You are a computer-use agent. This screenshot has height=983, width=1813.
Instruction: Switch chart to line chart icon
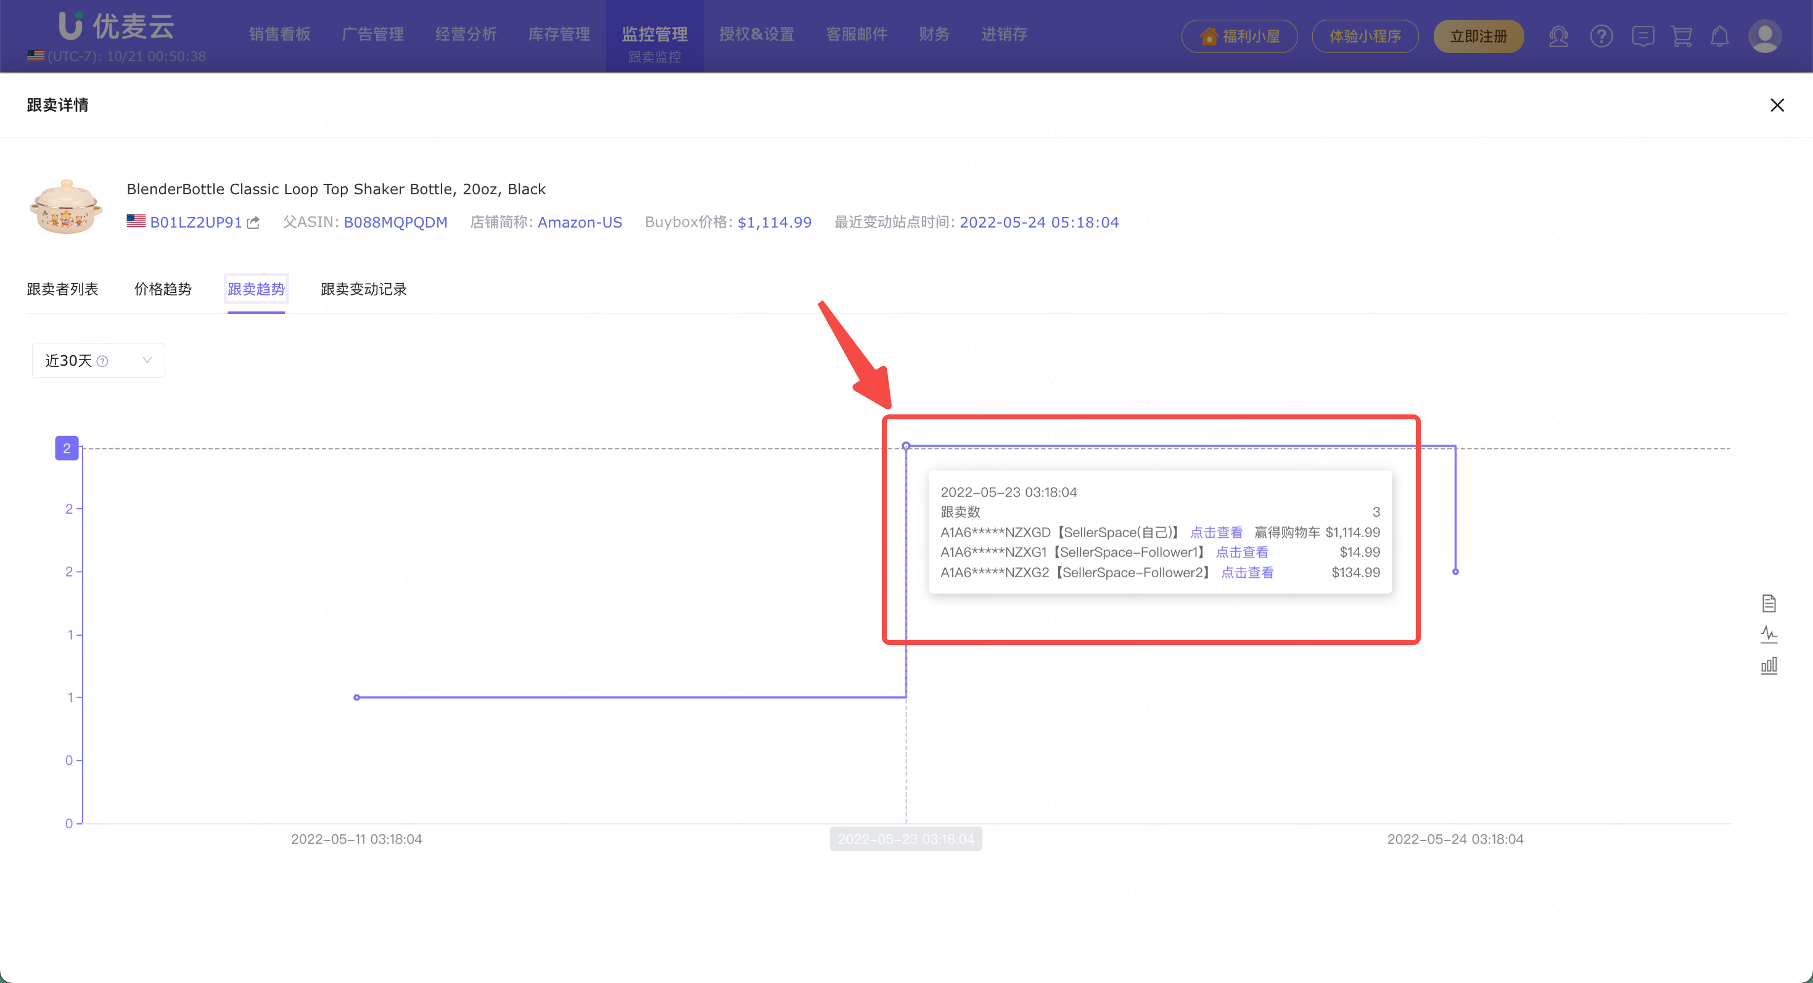click(1769, 634)
